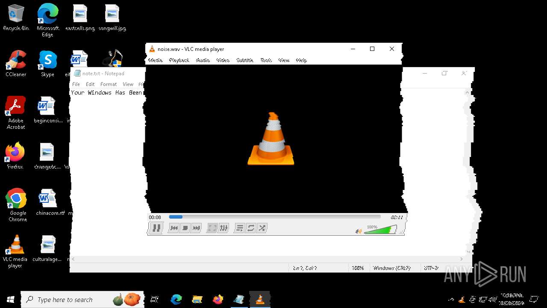Screen dimensions: 547x308
Task: Click the taskbar search box
Action: coord(82,299)
